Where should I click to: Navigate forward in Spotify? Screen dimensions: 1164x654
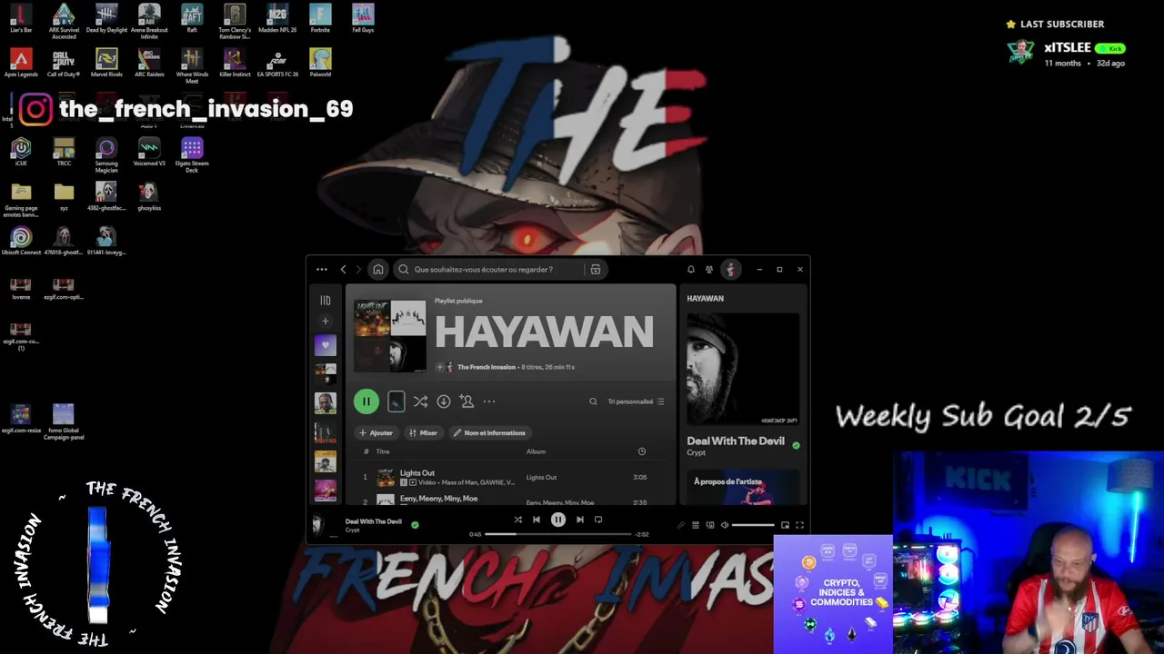(358, 270)
